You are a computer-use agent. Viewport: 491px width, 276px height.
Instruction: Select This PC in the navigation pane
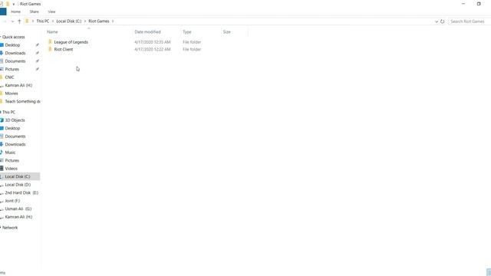(8, 112)
